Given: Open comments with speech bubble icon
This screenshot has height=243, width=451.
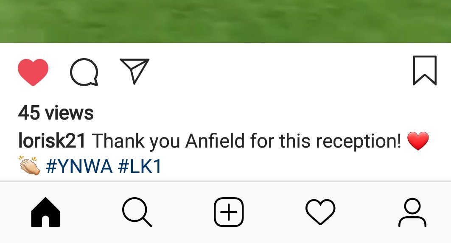Looking at the screenshot, I should 84,72.
